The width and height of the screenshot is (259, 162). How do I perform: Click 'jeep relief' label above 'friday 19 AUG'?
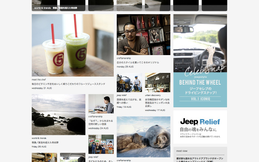click(x=121, y=95)
